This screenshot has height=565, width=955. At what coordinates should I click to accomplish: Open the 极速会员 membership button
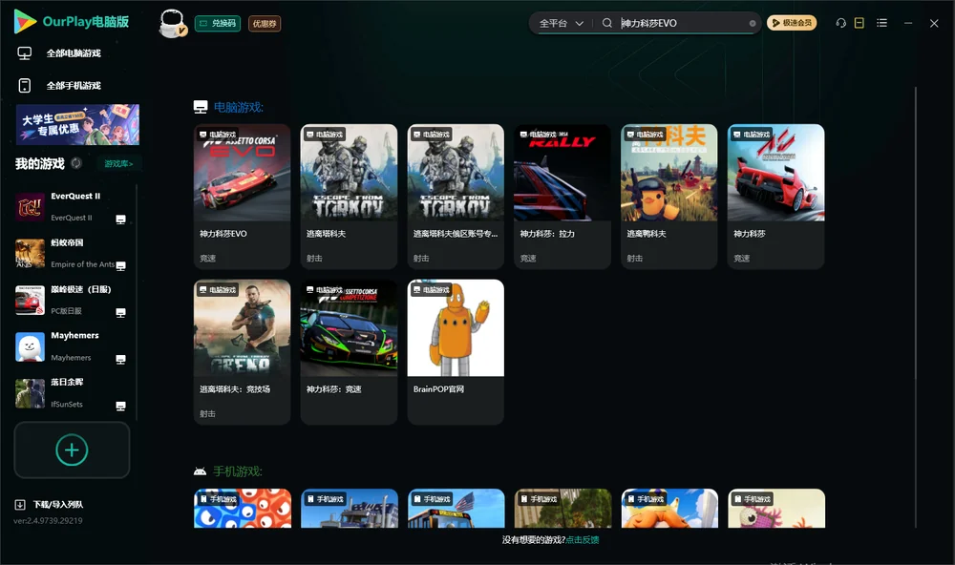pos(792,23)
